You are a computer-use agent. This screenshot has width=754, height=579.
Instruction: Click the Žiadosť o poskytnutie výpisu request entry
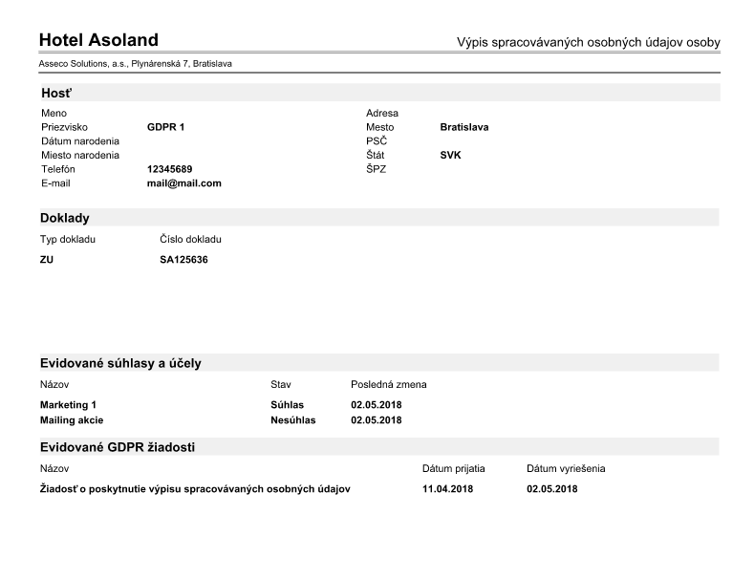coord(195,489)
